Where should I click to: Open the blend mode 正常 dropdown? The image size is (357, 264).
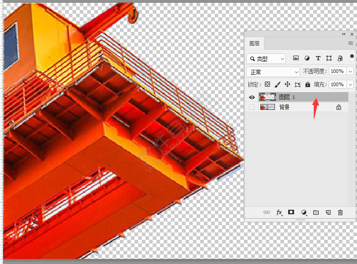(x=273, y=72)
